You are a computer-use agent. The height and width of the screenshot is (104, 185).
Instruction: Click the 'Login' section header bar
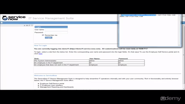coord(51,27)
